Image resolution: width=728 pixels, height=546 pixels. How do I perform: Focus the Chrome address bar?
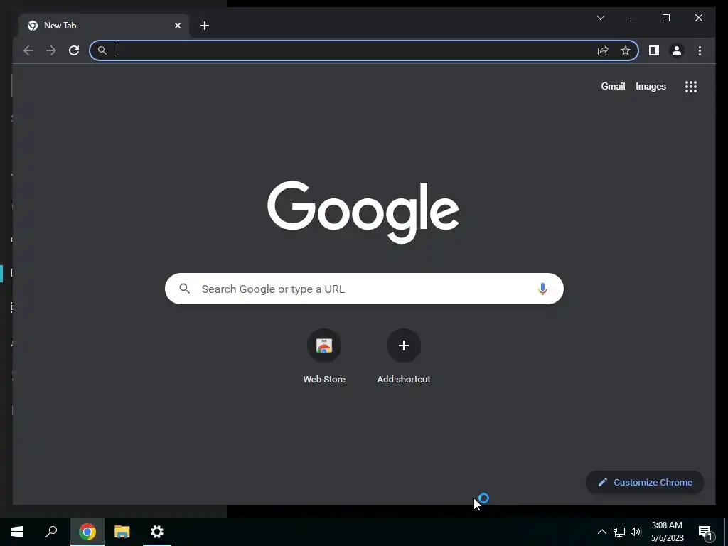pyautogui.click(x=363, y=50)
